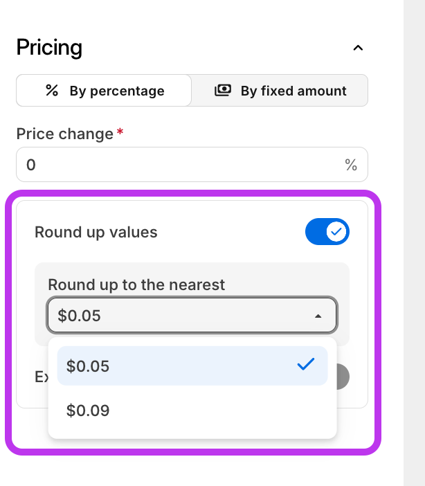Click the Price change label

(x=64, y=134)
